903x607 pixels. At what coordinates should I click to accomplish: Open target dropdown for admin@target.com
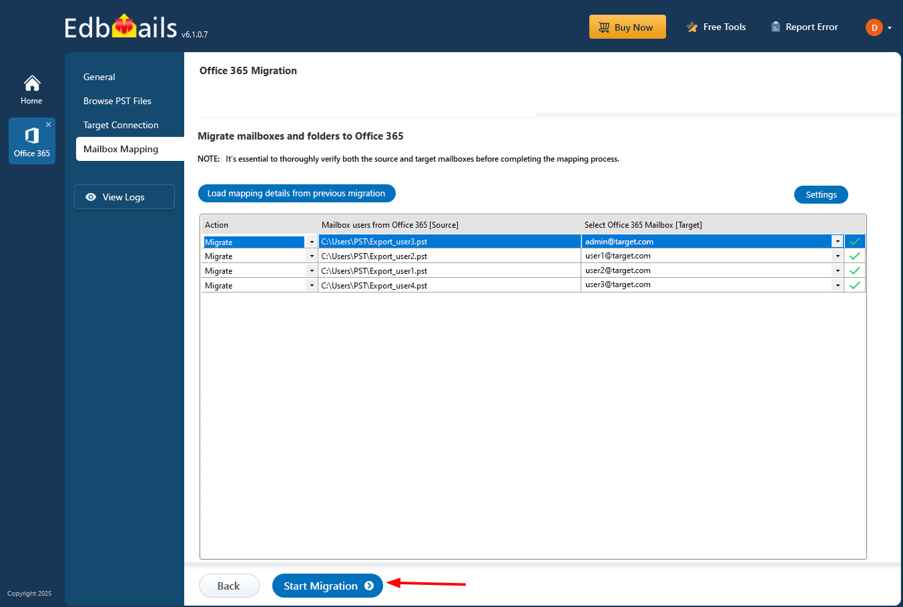tap(838, 242)
